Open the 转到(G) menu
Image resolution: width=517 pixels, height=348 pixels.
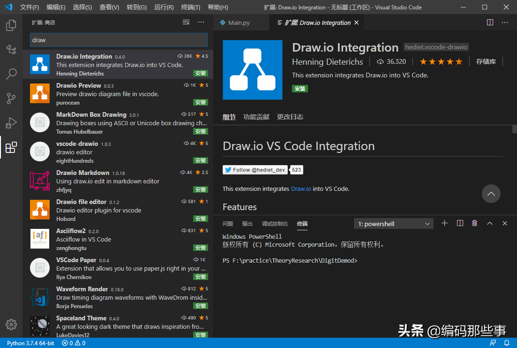point(136,7)
